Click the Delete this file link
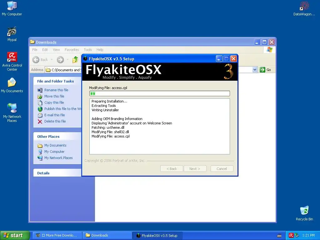This screenshot has width=320, height=240. click(55, 121)
